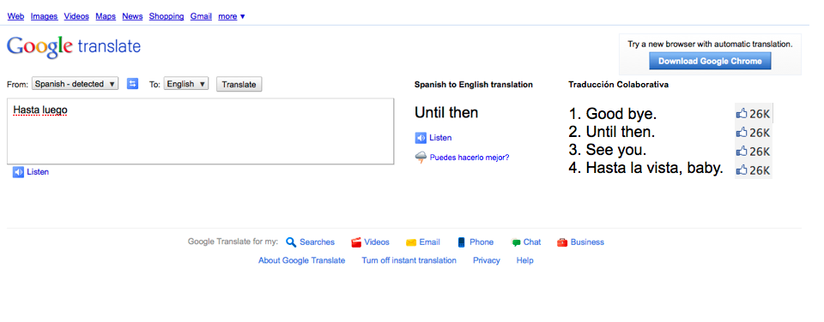Click the blue Phone icon
Viewport: 824px width, 322px height.
[462, 242]
